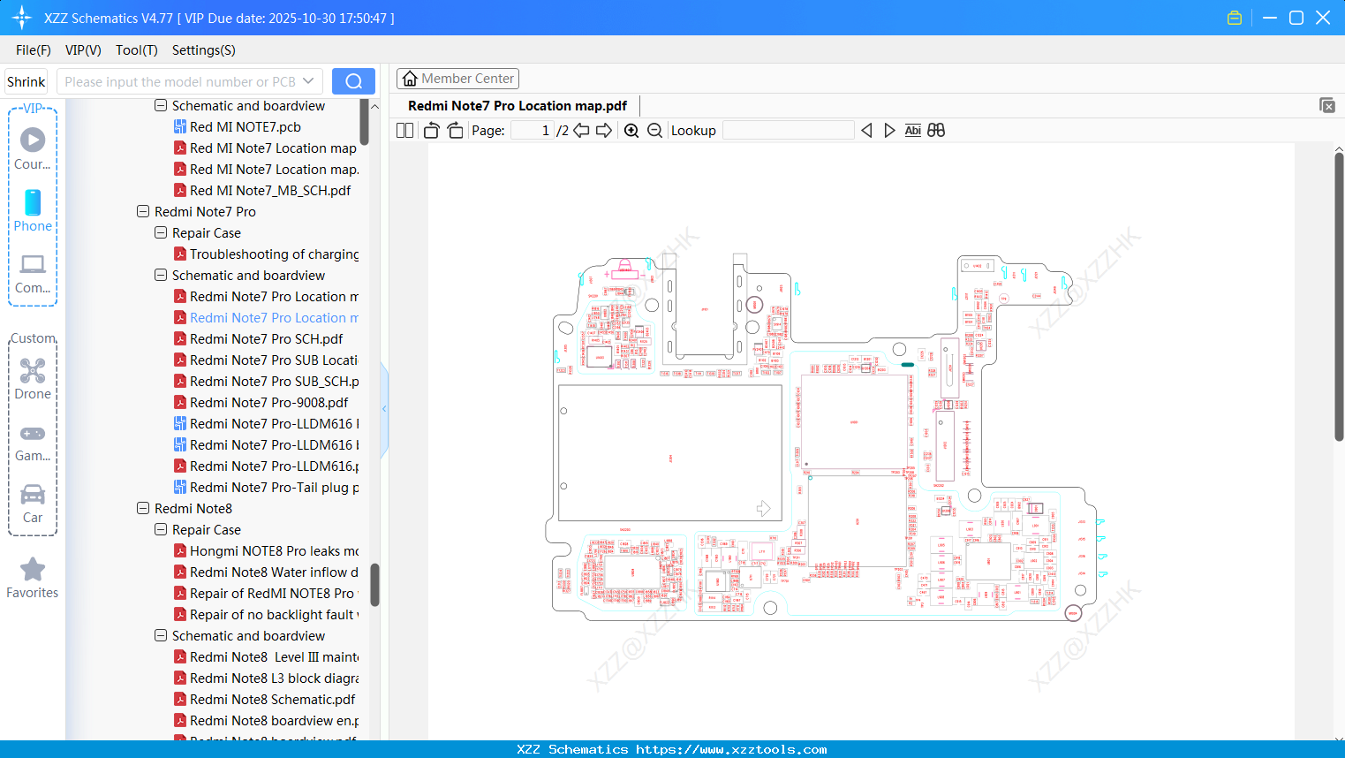Go to the next PDF page
Image resolution: width=1345 pixels, height=758 pixels.
click(x=604, y=131)
